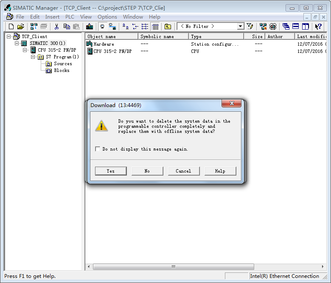This screenshot has width=331, height=283.
Task: Click Yes in the Download dialog
Action: [x=111, y=171]
